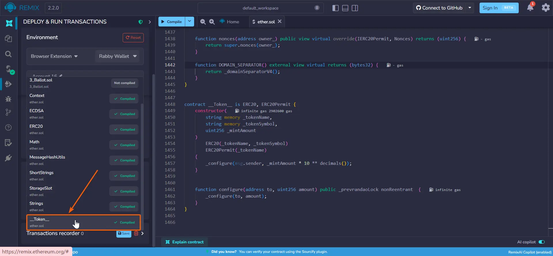Click the Deploy & Run verified shield icon

pos(141,22)
